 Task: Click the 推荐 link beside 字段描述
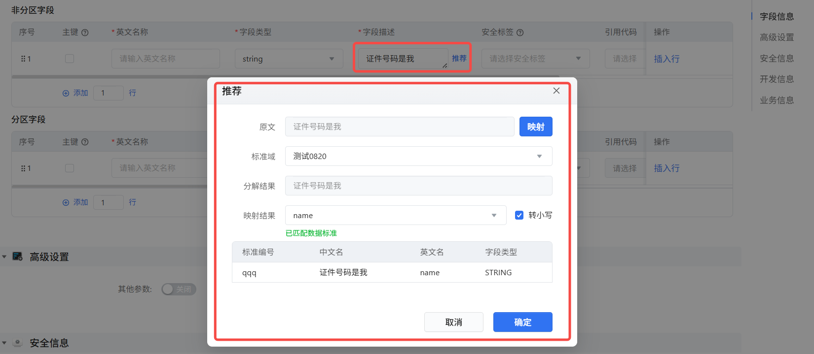click(459, 58)
